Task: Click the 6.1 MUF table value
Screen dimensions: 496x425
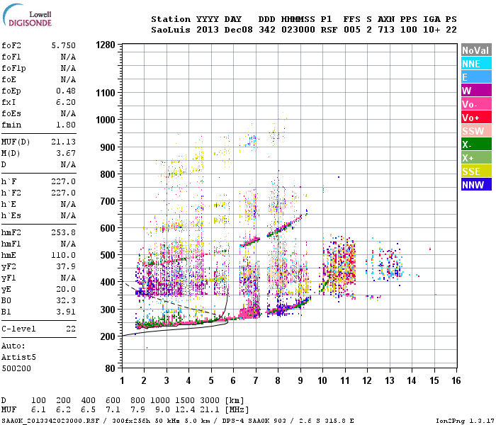Action: click(x=38, y=410)
